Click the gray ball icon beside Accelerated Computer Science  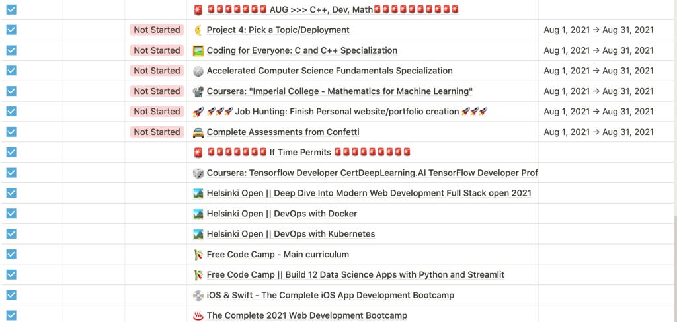(x=198, y=71)
